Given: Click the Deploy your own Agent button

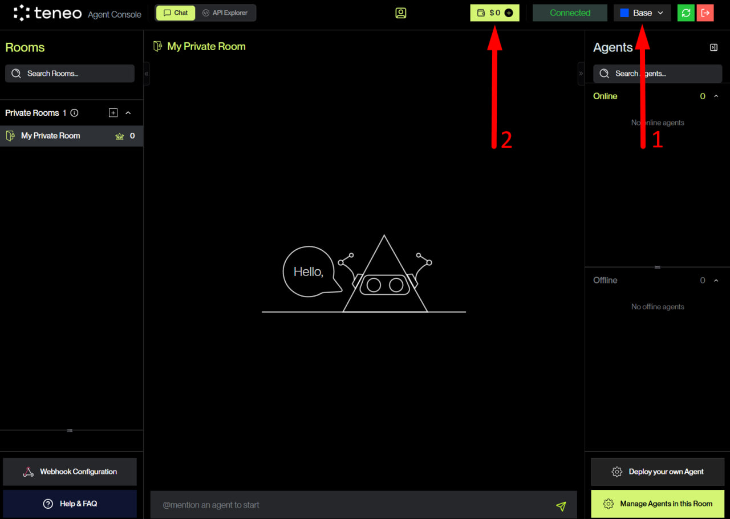Looking at the screenshot, I should 658,472.
